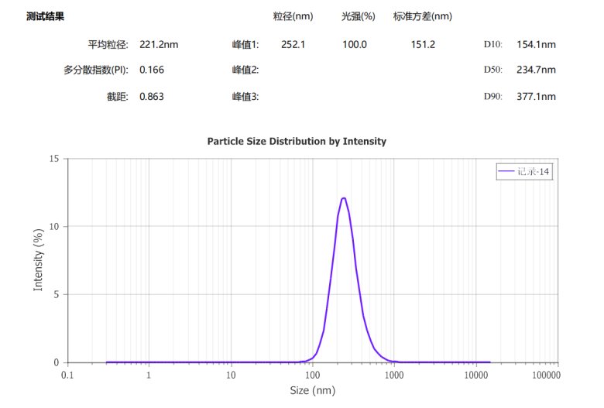
Task: Select the 截距 value 0.863
Action: coord(152,97)
